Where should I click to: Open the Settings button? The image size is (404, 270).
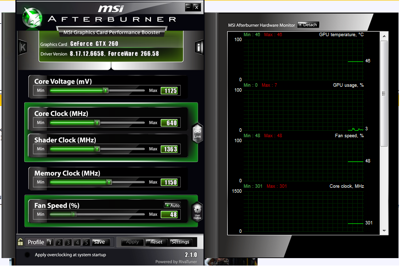pos(181,242)
